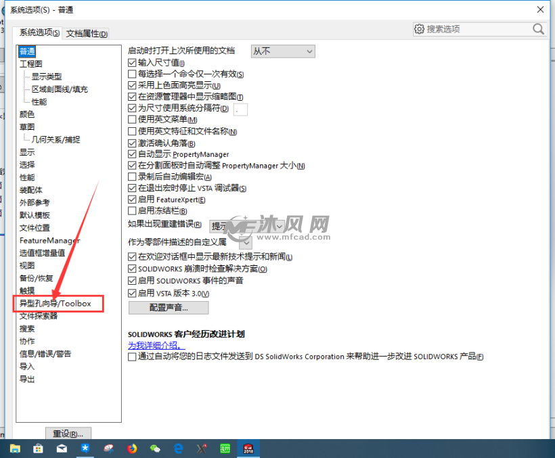The height and width of the screenshot is (458, 555).
Task: Select 区域剖面线/填充 tree item
Action: coord(60,89)
